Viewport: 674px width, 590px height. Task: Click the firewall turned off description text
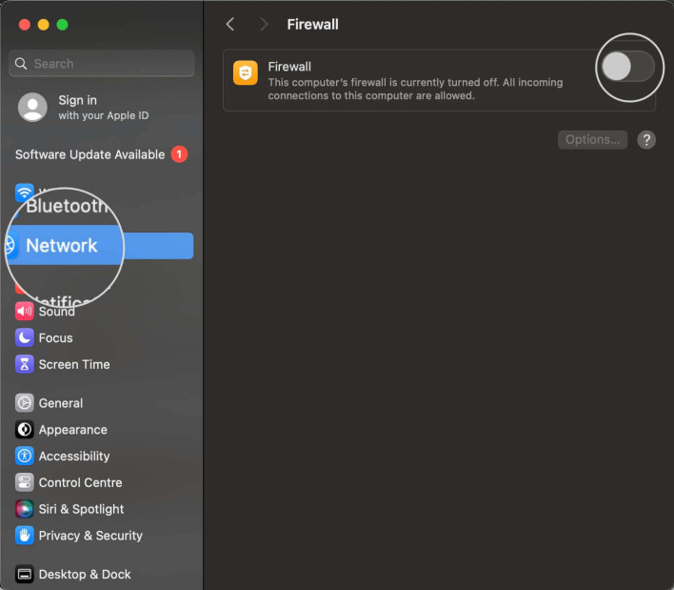(x=415, y=89)
